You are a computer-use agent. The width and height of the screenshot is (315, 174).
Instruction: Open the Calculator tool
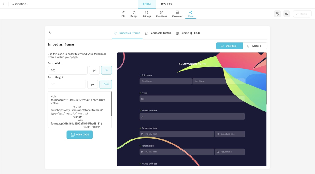pyautogui.click(x=177, y=14)
